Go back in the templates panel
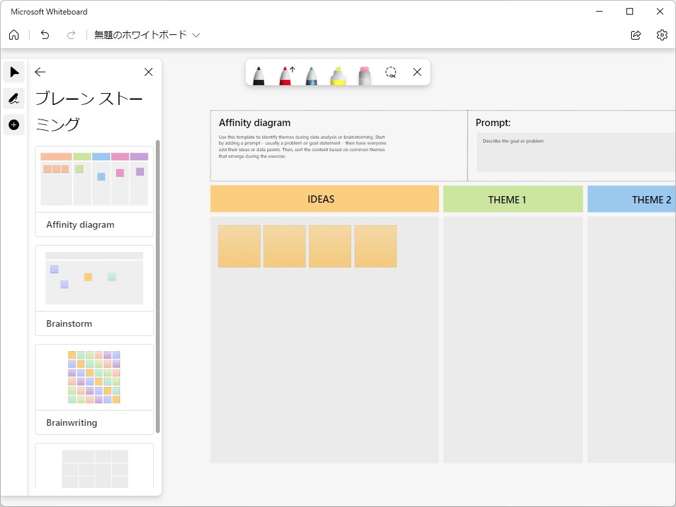The height and width of the screenshot is (507, 676). tap(40, 72)
